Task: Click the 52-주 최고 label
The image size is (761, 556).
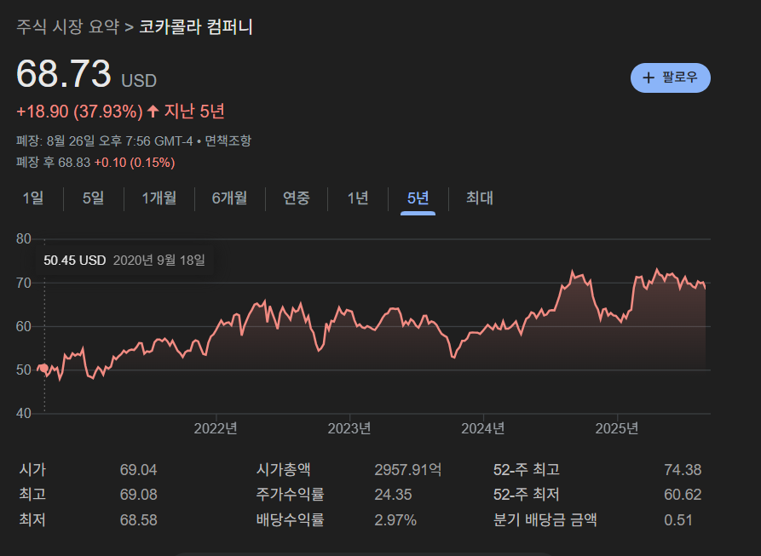Action: [527, 470]
